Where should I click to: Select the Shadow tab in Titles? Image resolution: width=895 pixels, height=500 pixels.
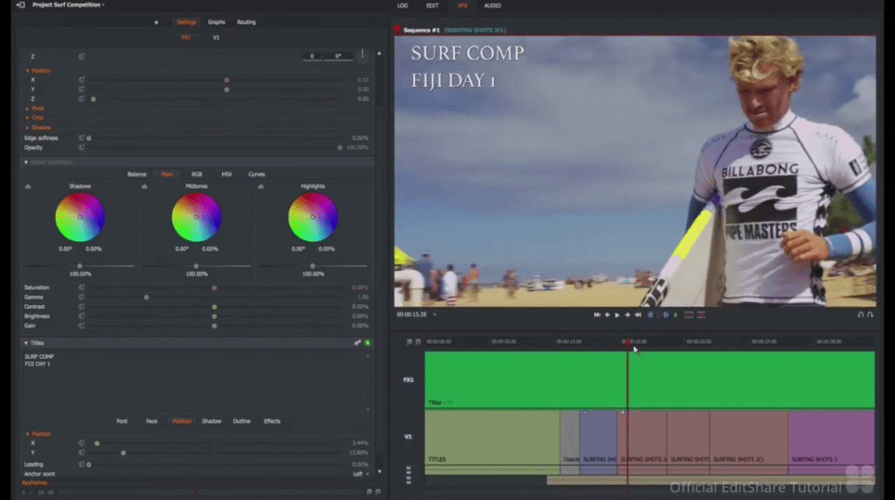[212, 421]
